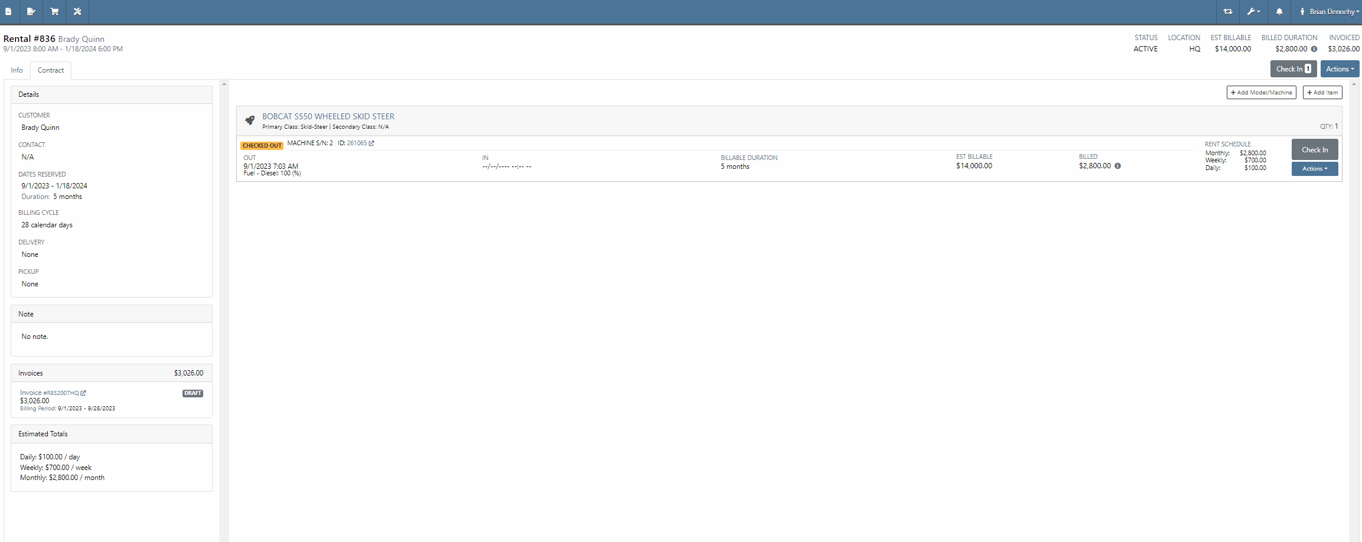1362x542 pixels.
Task: Click the 'Duration: 5 months' line
Action: point(52,197)
